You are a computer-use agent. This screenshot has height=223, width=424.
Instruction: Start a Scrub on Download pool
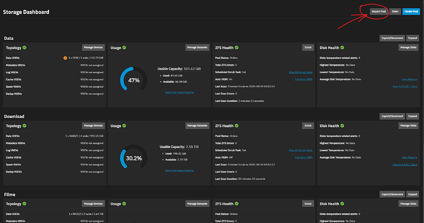pyautogui.click(x=308, y=126)
